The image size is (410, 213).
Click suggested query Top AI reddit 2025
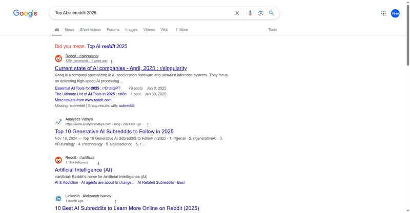pyautogui.click(x=107, y=46)
